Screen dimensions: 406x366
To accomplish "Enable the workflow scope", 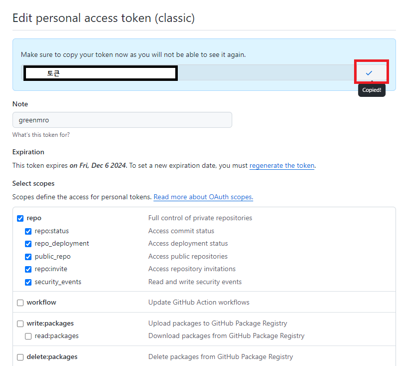I will click(x=20, y=303).
